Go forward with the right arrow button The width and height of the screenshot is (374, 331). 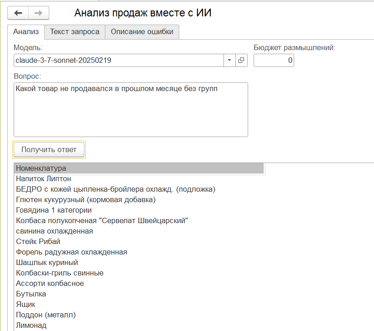point(39,13)
